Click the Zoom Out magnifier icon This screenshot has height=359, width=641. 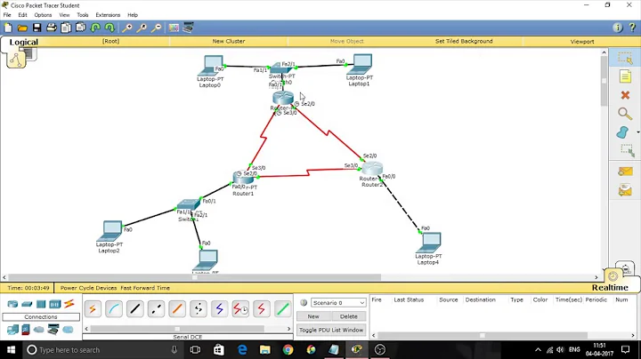[156, 28]
